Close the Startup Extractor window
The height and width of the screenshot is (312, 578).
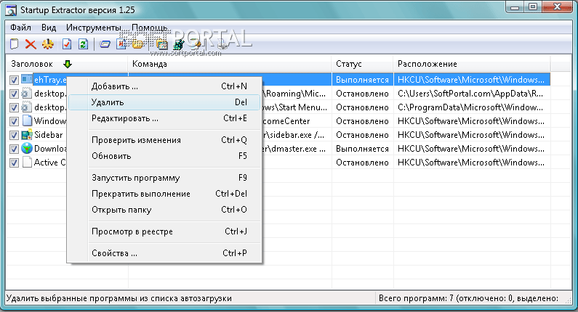[x=558, y=7]
